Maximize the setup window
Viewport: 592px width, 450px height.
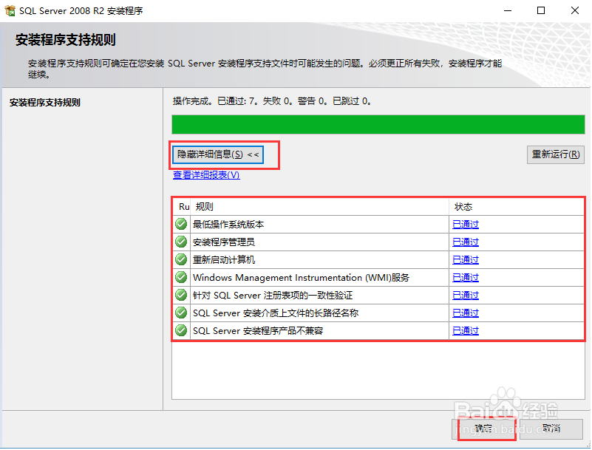point(541,10)
